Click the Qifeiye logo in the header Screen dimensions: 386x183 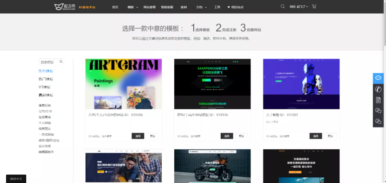pos(65,7)
